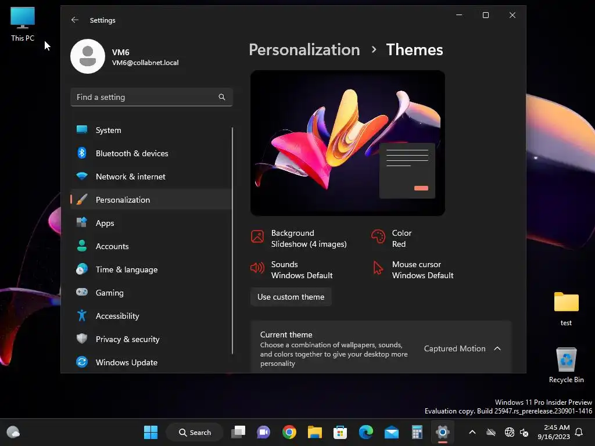Select the test folder on desktop
The width and height of the screenshot is (595, 446).
click(566, 309)
